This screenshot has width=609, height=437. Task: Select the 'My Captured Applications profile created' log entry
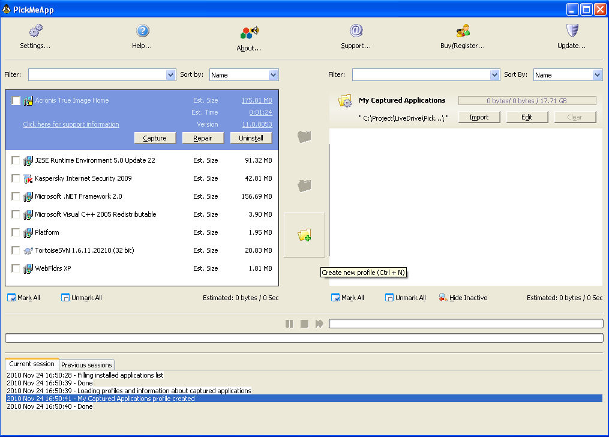click(304, 399)
